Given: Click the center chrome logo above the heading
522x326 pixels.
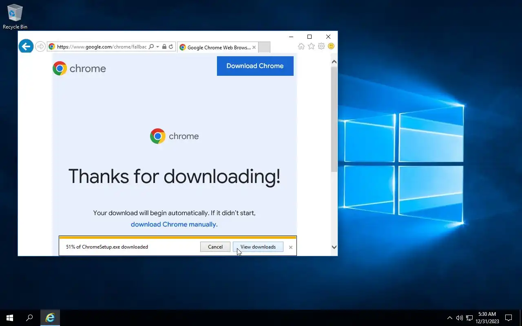Looking at the screenshot, I should [174, 136].
